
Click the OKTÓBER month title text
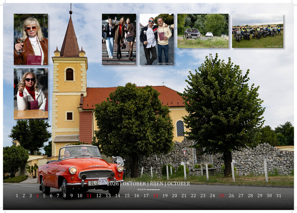pos(134,184)
